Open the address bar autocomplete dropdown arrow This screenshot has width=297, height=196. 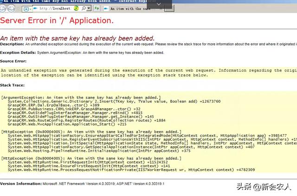[x=89, y=8]
